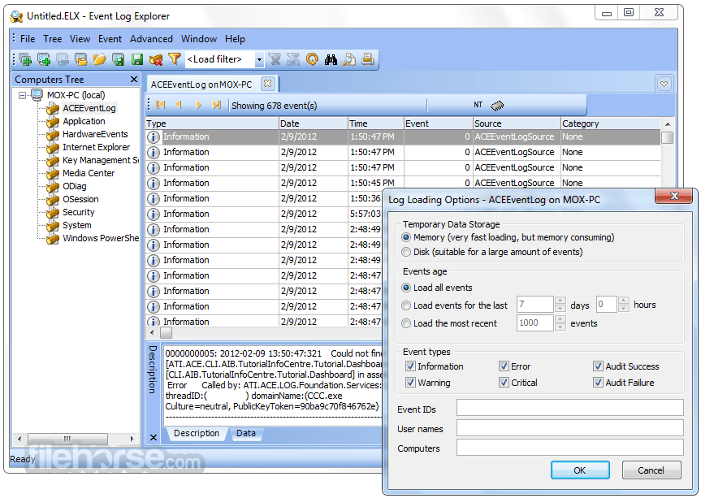Click the log with red X icon

pyautogui.click(x=156, y=59)
